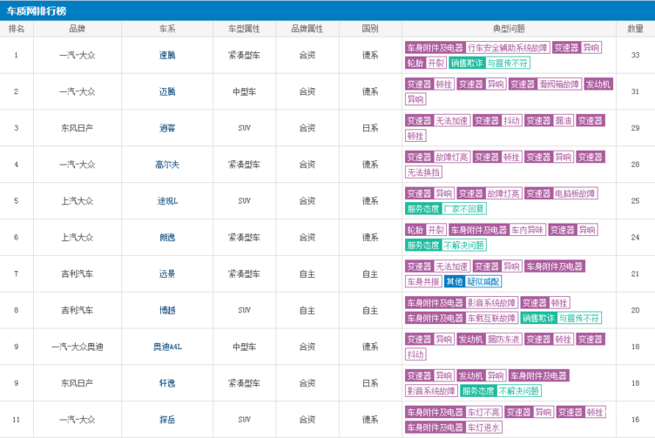Screen dimensions: 655x438
Task: Select the 车载互联故障 tag in 博越 row
Action: click(x=491, y=318)
